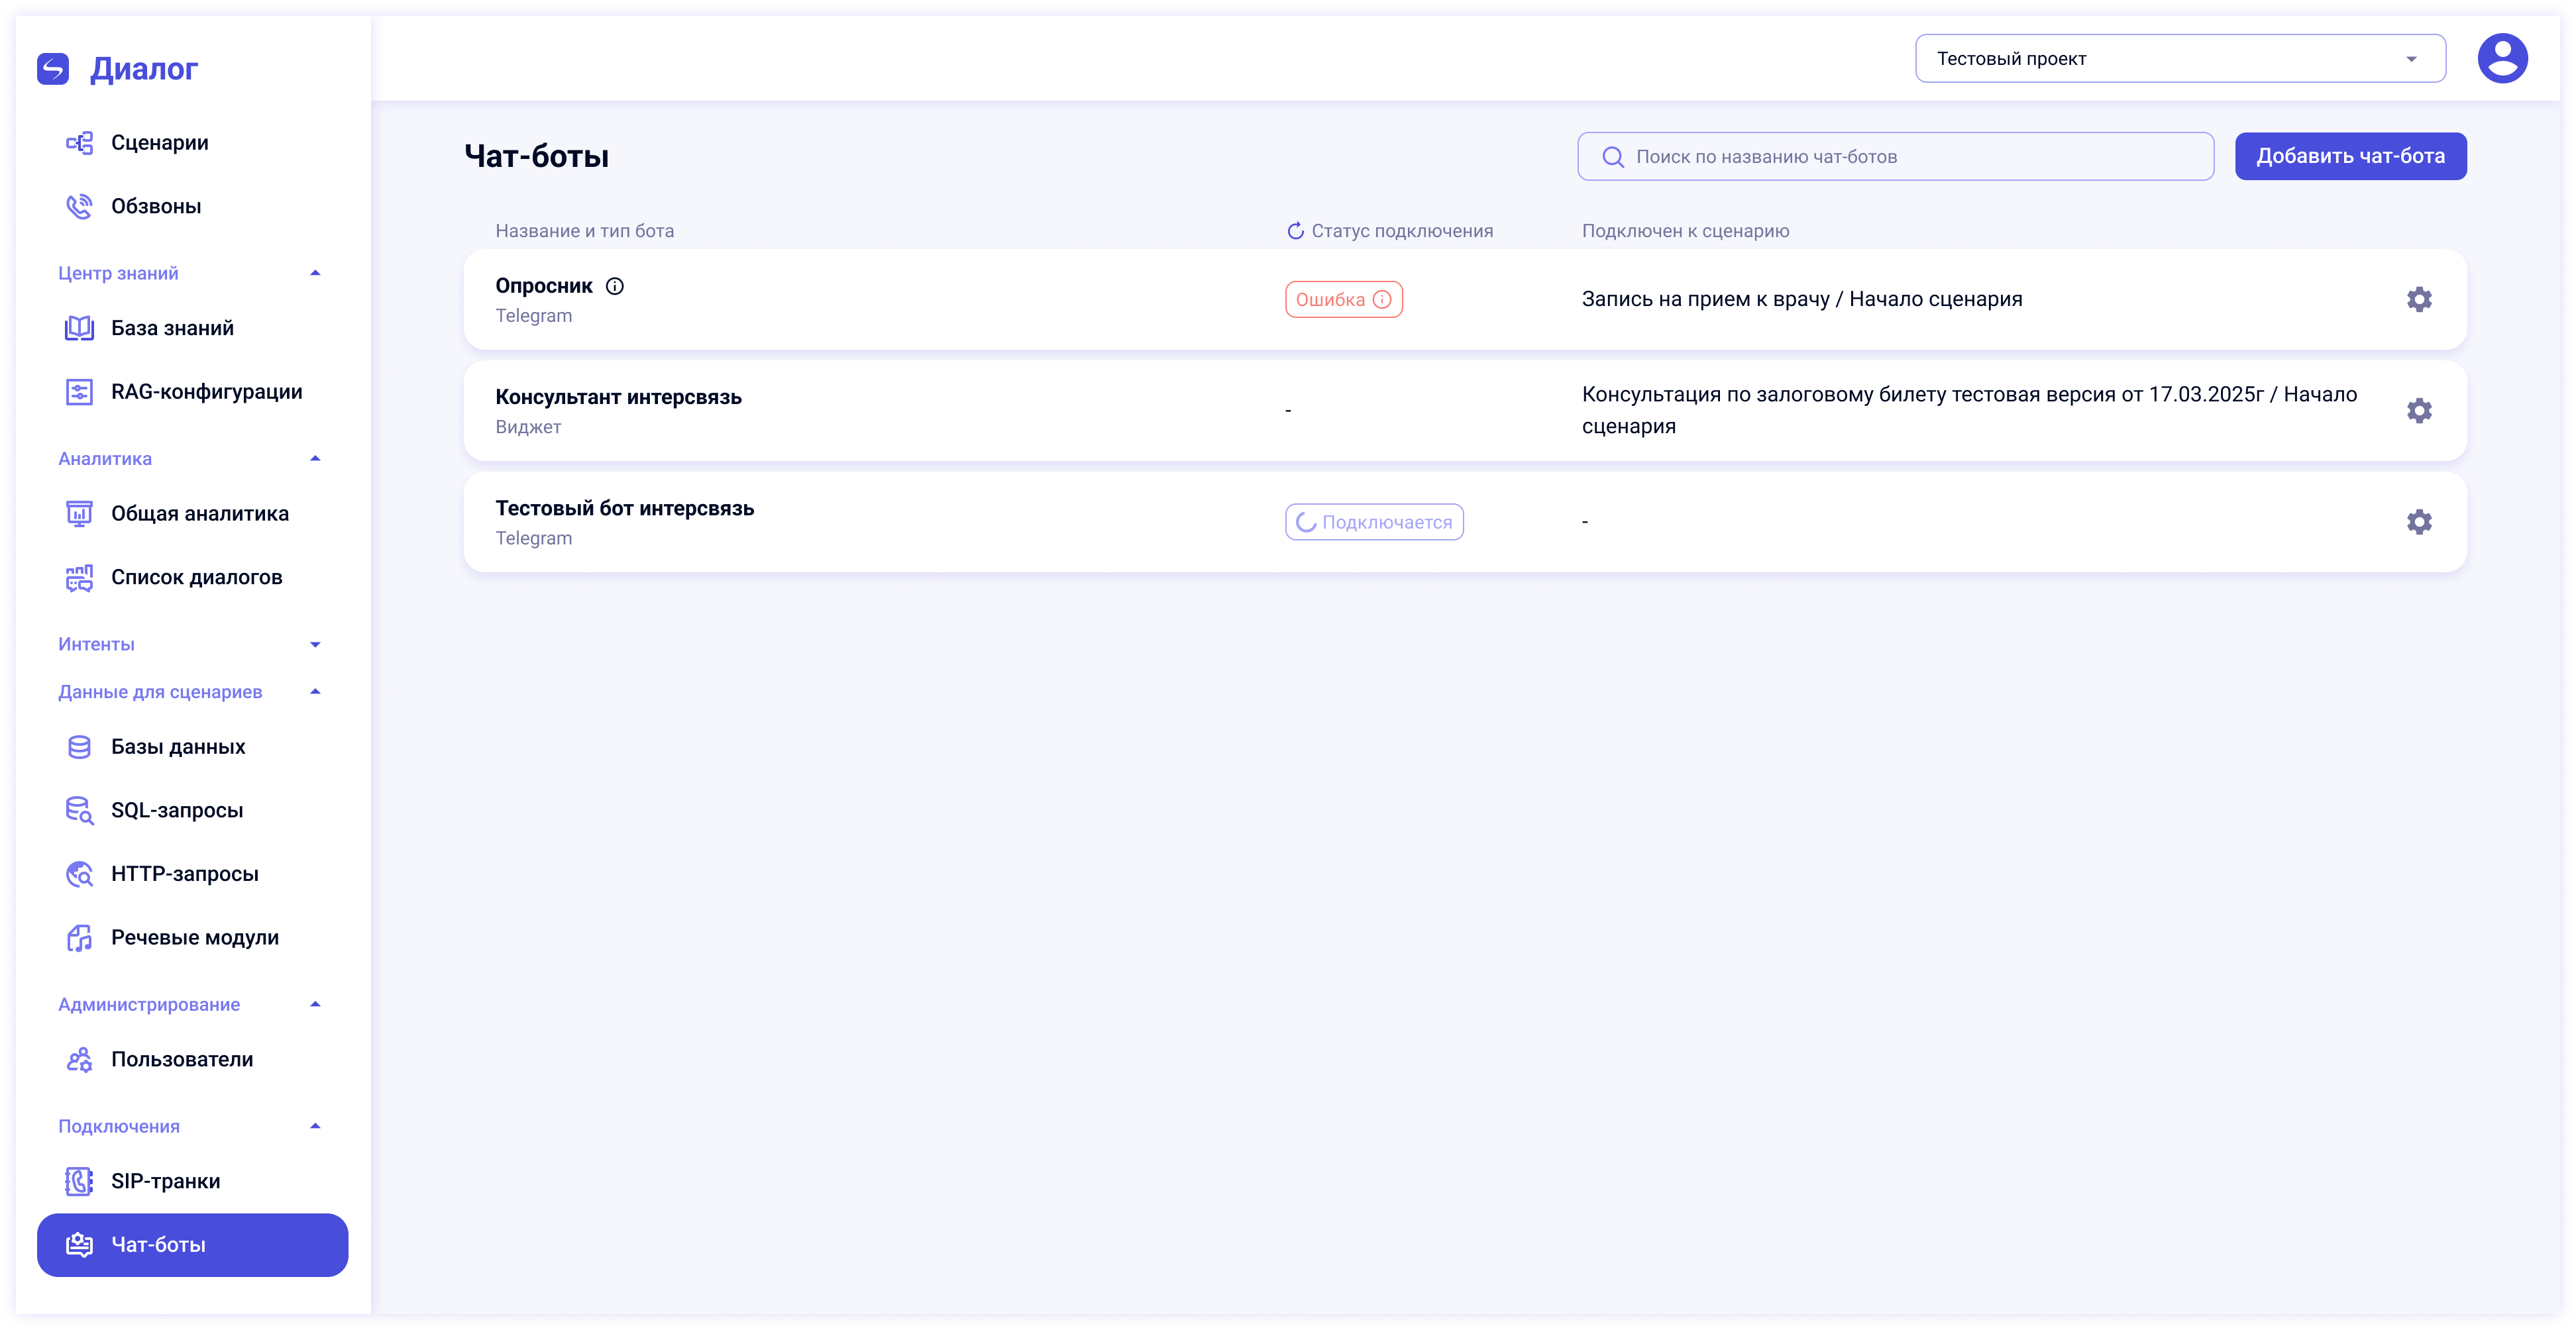Open the Тестовый проект project dropdown
2576x1330 pixels.
2180,59
